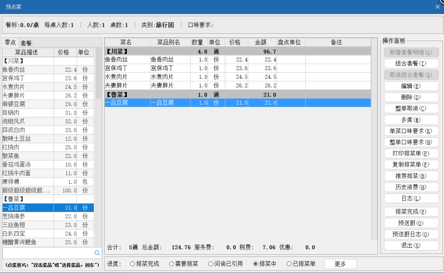Viewport: 444px width, 273px height.
Task: Click 打印排菜单(P) button
Action: click(x=411, y=153)
